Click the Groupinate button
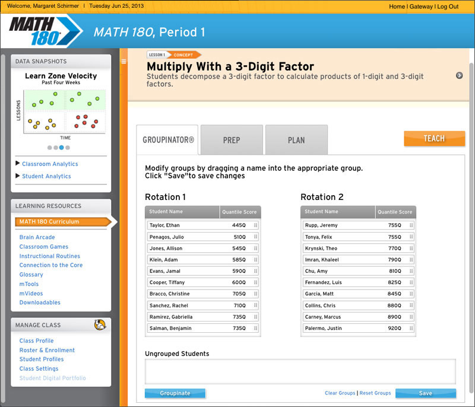This screenshot has width=475, height=407. (175, 393)
